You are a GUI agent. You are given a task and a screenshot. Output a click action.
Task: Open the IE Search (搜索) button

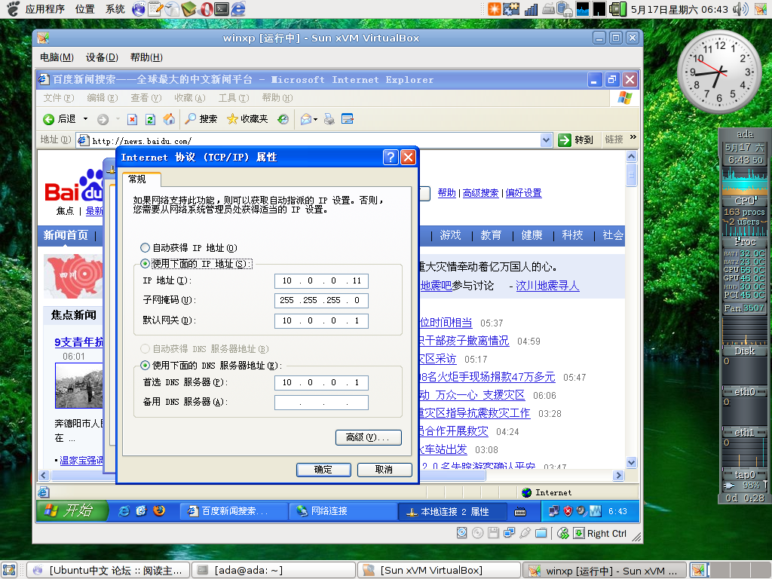pos(201,119)
